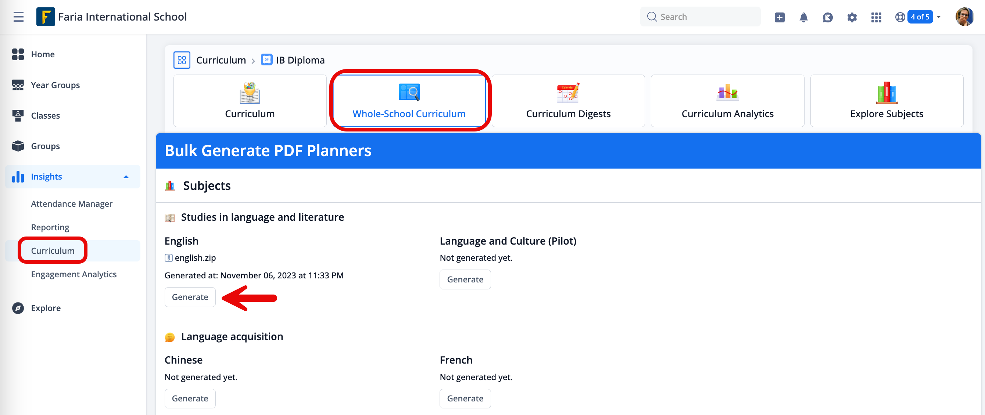
Task: Open the settings gear icon
Action: tap(852, 17)
